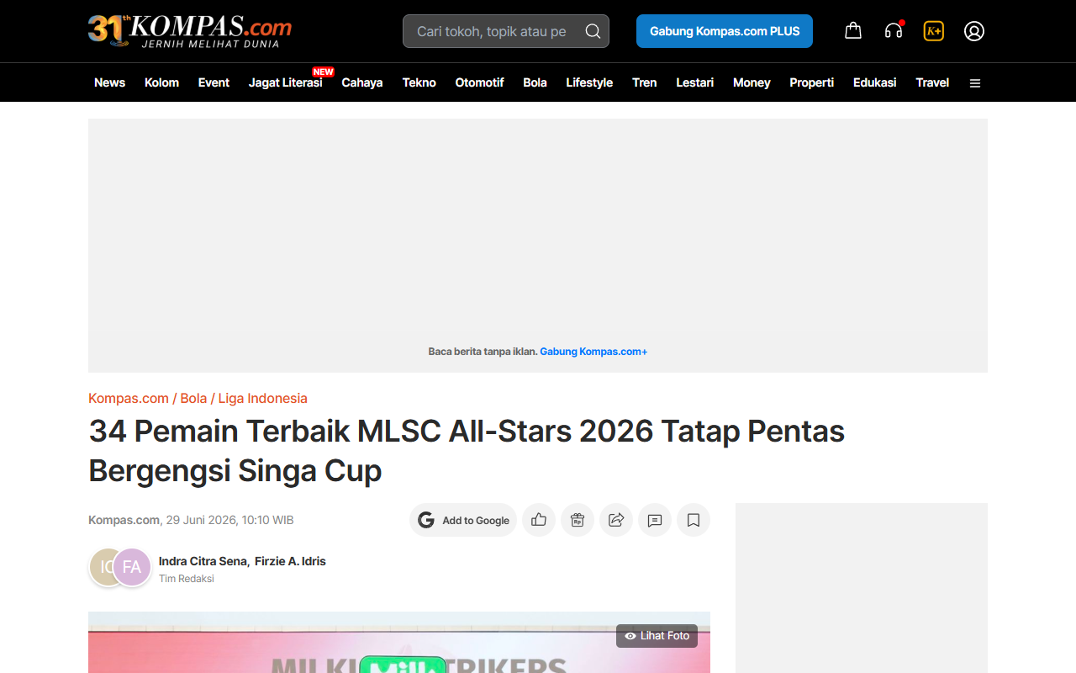Open Jagat Literasi section

point(286,82)
